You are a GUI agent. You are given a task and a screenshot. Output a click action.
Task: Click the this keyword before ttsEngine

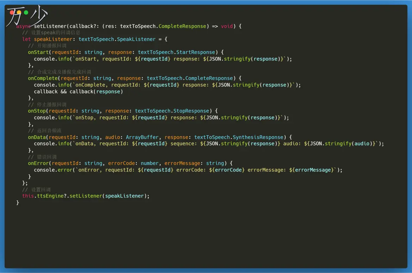click(28, 196)
